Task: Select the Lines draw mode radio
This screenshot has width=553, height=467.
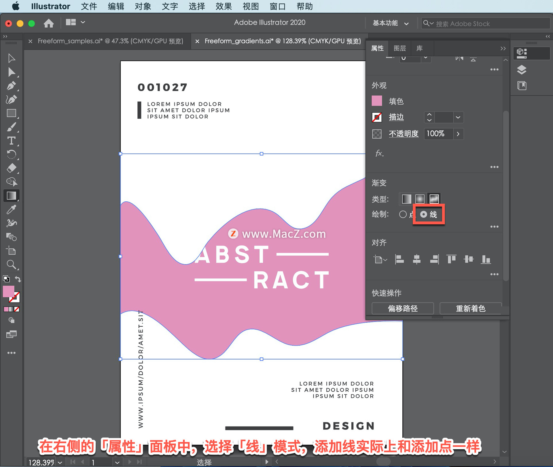Action: pyautogui.click(x=423, y=214)
